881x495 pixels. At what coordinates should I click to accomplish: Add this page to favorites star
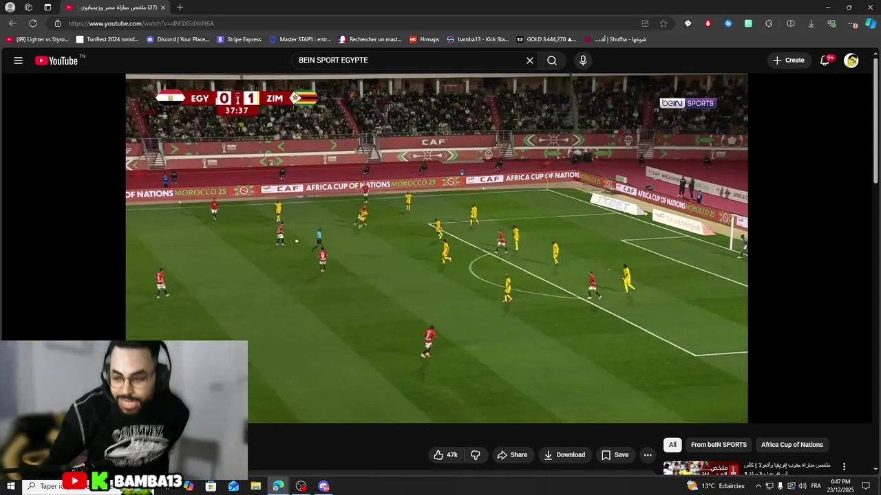[664, 23]
